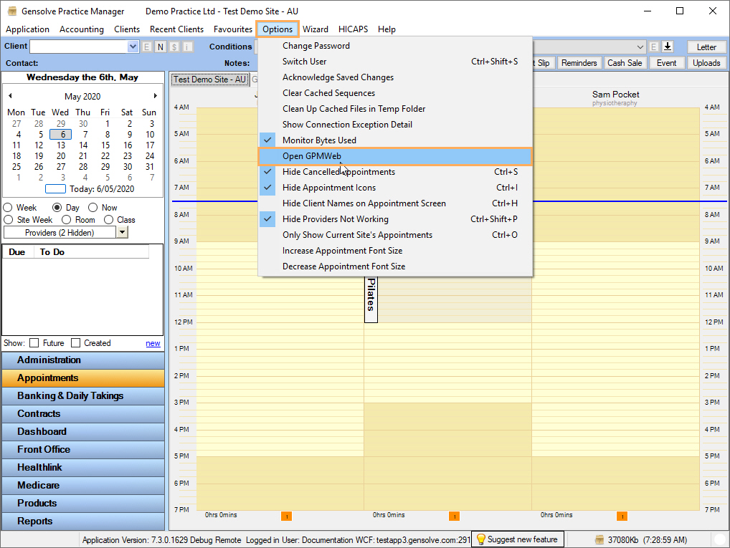The width and height of the screenshot is (730, 548).
Task: Select Decrease Appointment Font Size
Action: (395, 266)
